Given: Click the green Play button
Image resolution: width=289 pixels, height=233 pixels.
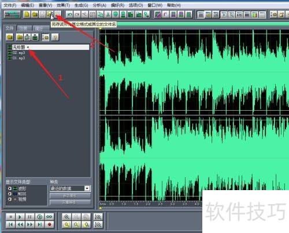Looking at the screenshot, I should coord(20,217).
